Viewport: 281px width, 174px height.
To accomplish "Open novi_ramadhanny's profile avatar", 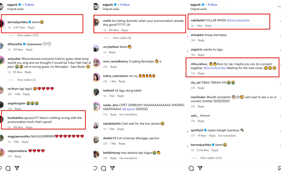I will click(96, 63).
